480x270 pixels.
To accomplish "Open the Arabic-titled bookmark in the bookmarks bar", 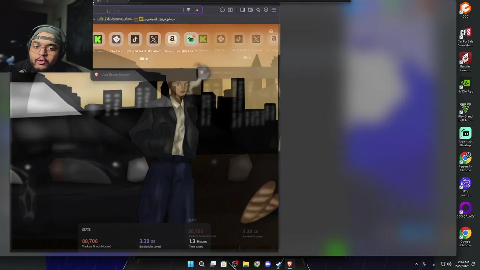I will coord(157,19).
